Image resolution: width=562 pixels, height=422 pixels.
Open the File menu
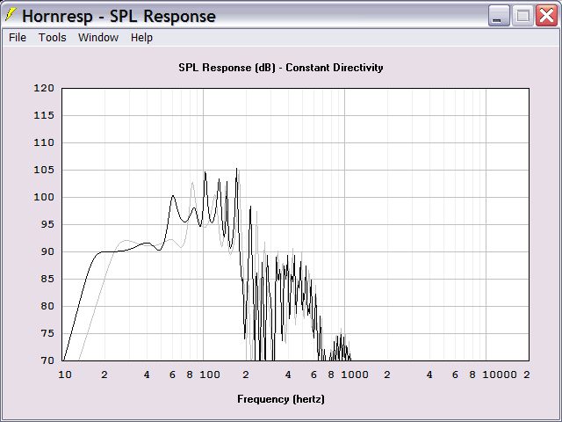pos(18,37)
